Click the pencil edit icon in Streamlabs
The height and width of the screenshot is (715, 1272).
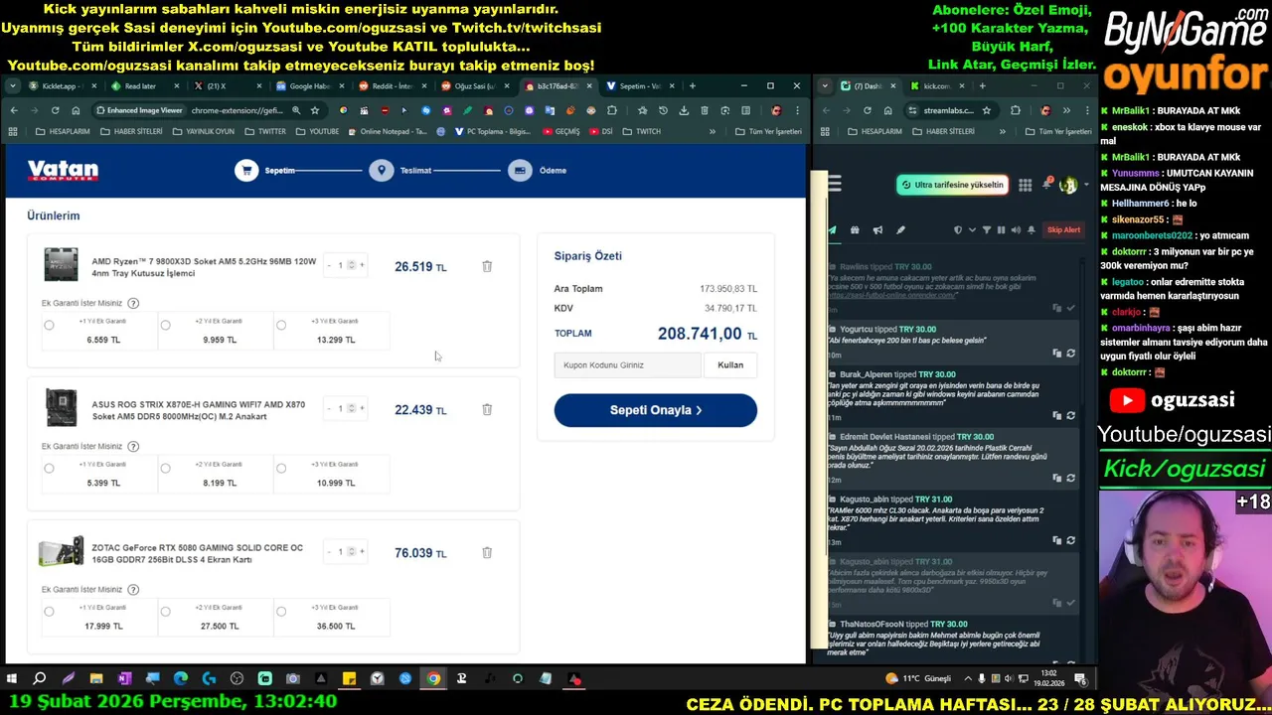tap(900, 229)
